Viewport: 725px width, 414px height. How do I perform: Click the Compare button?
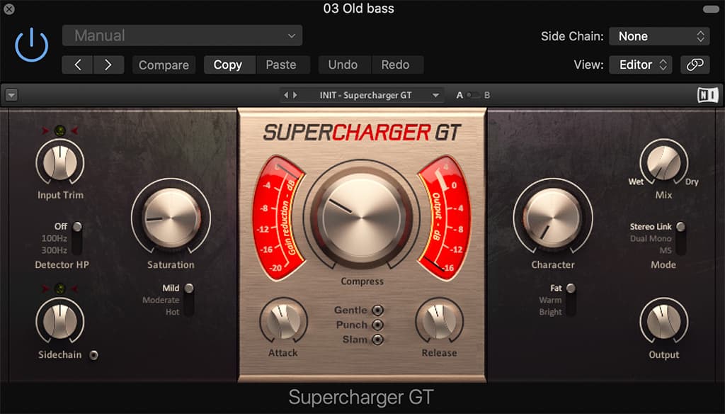pos(164,65)
